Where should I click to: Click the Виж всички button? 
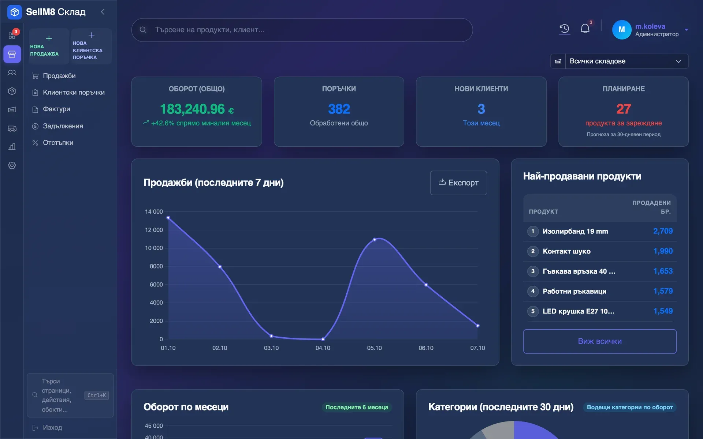pos(600,341)
